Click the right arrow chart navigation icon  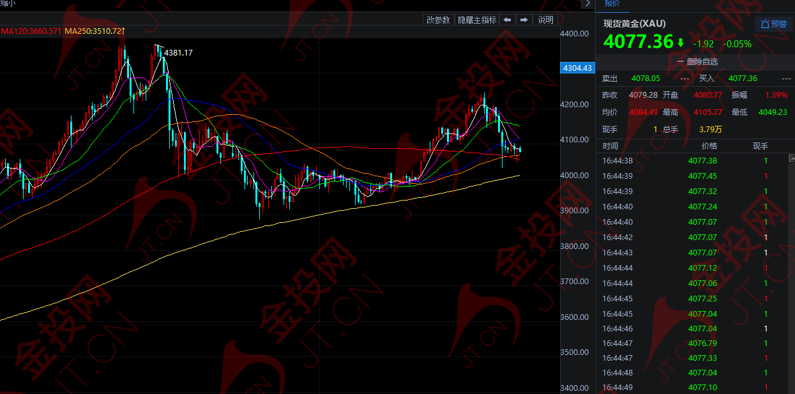tap(524, 20)
